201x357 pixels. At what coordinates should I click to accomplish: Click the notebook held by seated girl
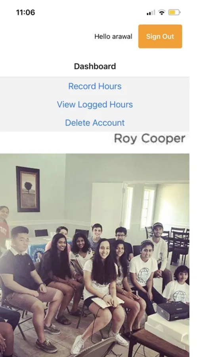[108, 303]
